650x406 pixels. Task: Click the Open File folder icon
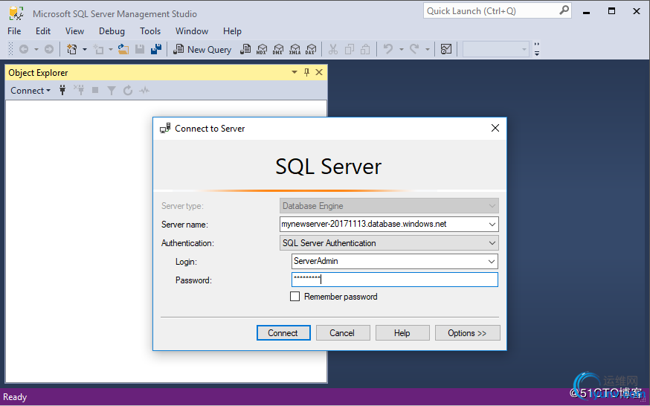123,49
